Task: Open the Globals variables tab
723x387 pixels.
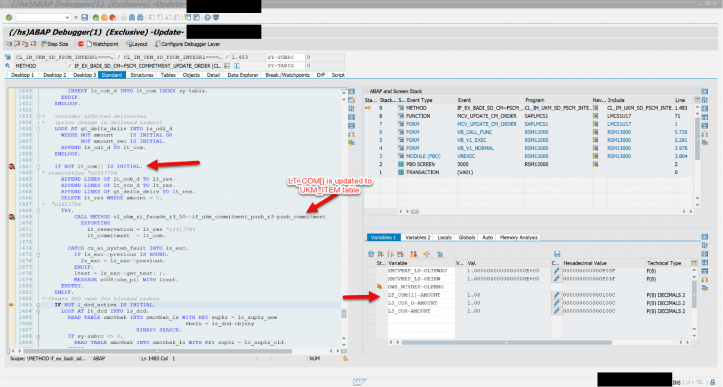Action: pos(466,237)
